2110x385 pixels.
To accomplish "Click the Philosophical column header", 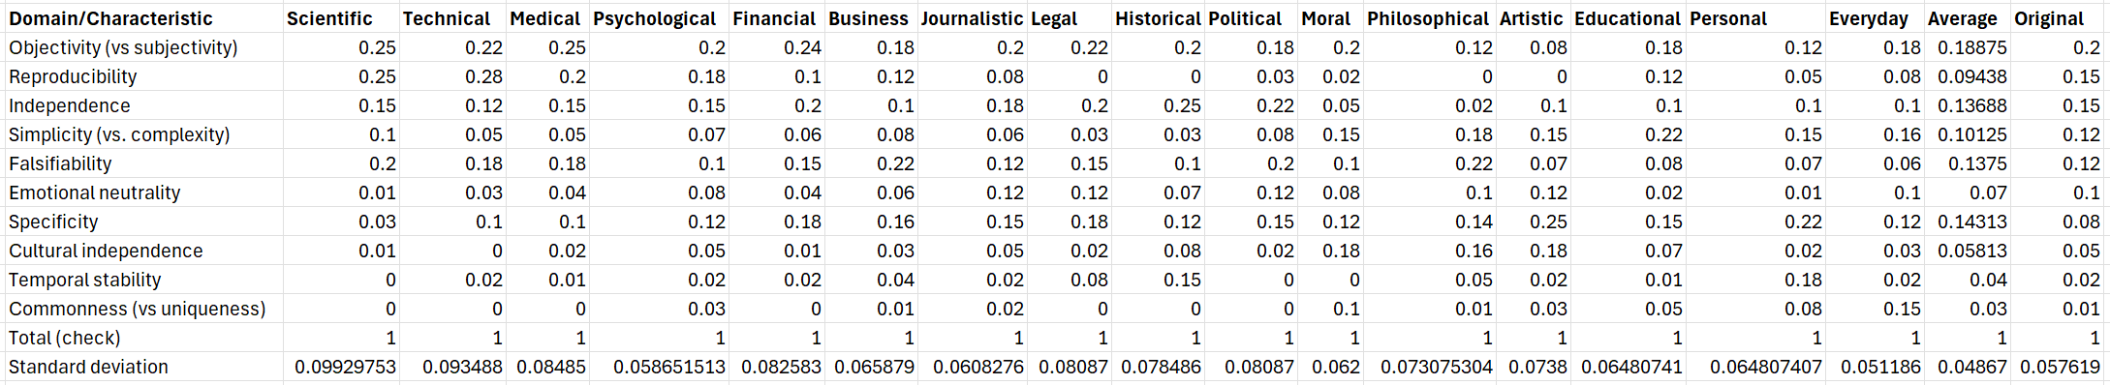I will [x=1429, y=18].
